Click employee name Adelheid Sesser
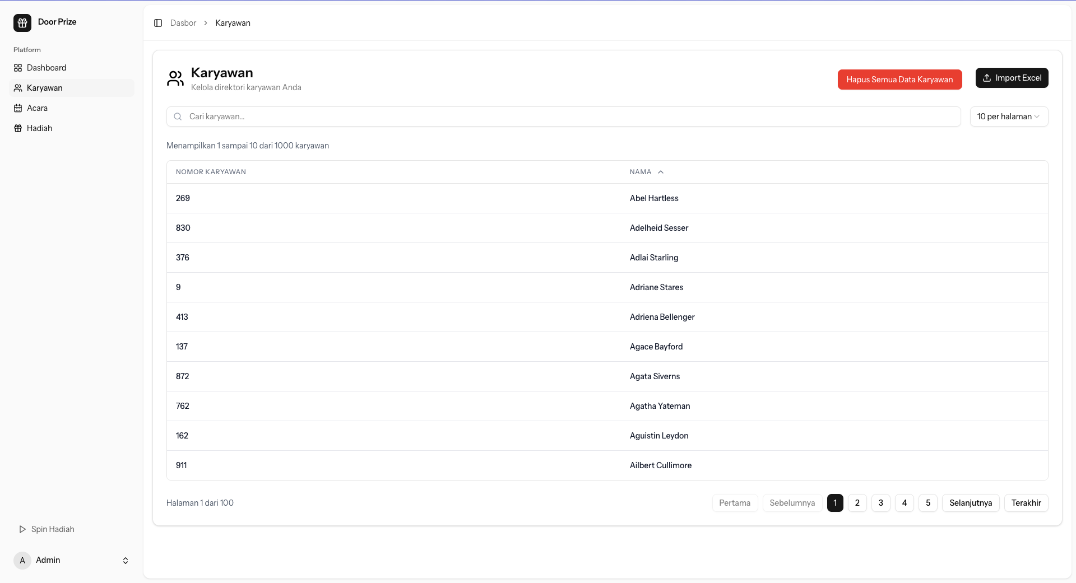The width and height of the screenshot is (1076, 583). pyautogui.click(x=659, y=228)
